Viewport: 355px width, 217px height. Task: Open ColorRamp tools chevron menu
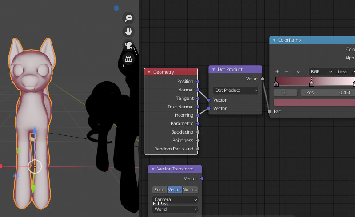[x=298, y=71]
